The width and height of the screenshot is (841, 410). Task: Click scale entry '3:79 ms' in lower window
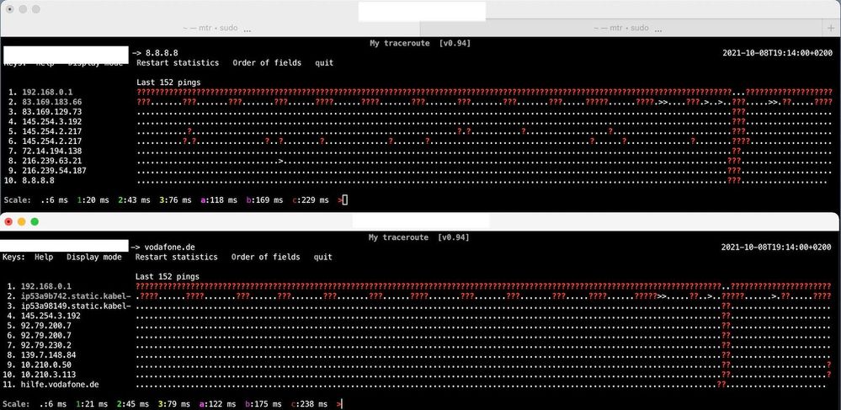point(174,404)
